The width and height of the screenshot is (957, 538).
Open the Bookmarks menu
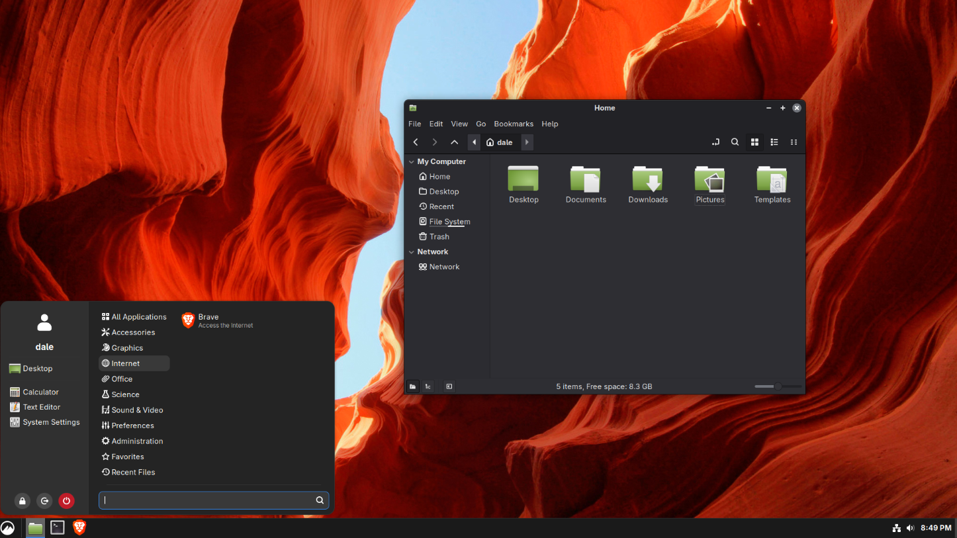pyautogui.click(x=513, y=124)
